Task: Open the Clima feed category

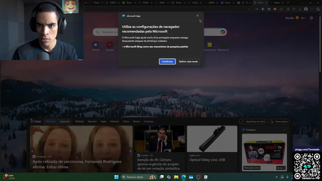Action: (x=126, y=121)
